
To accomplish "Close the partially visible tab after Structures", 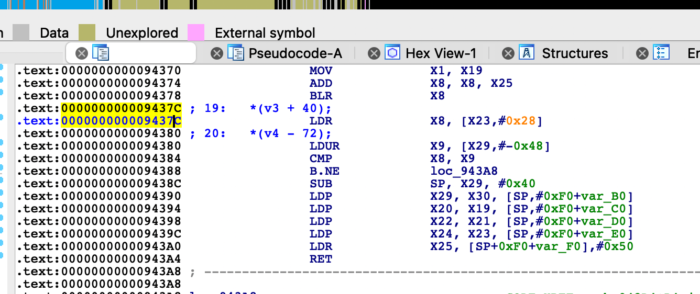I will [x=642, y=53].
